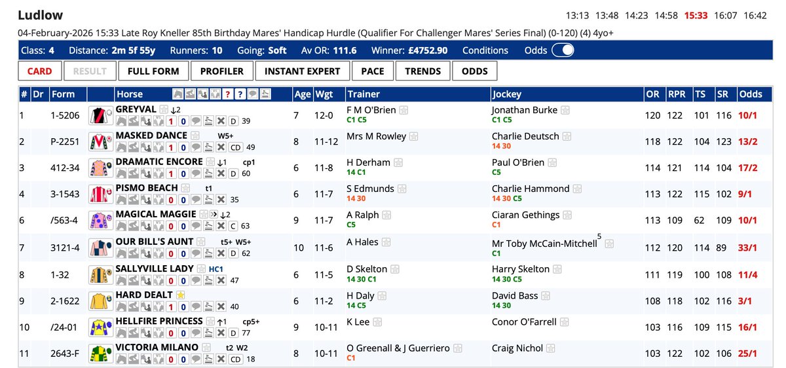The height and width of the screenshot is (368, 786).
Task: Click the 3/1 odds for HARD DEALT
Action: coord(749,301)
